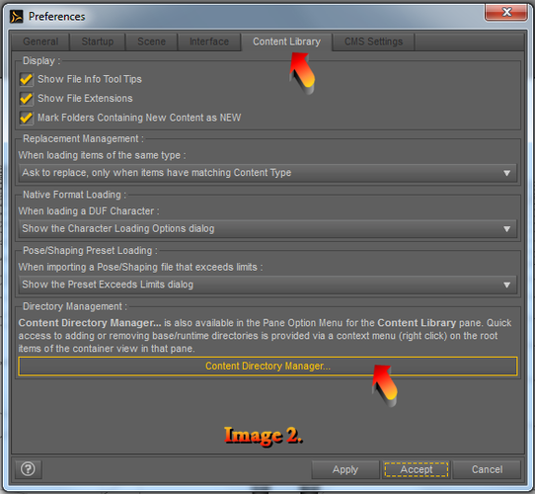Click the Apply button
The height and width of the screenshot is (494, 535).
(x=345, y=469)
